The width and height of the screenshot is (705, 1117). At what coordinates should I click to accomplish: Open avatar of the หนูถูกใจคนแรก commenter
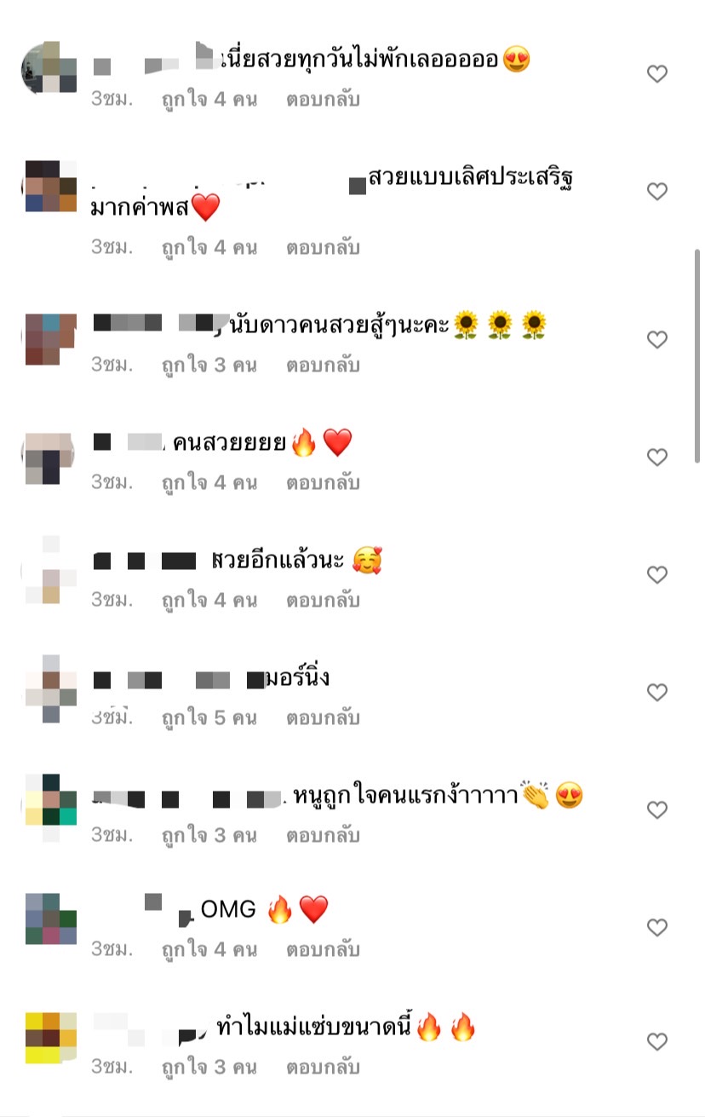tap(50, 800)
